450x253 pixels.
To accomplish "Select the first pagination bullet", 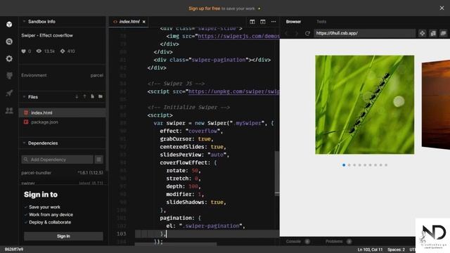I will [x=344, y=165].
